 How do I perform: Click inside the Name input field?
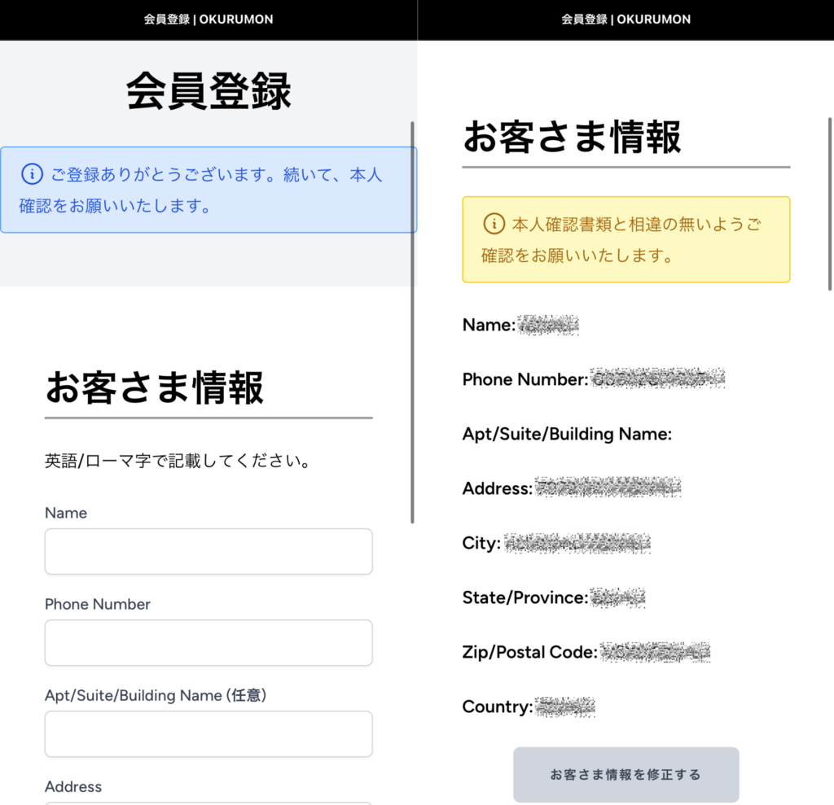click(x=208, y=551)
